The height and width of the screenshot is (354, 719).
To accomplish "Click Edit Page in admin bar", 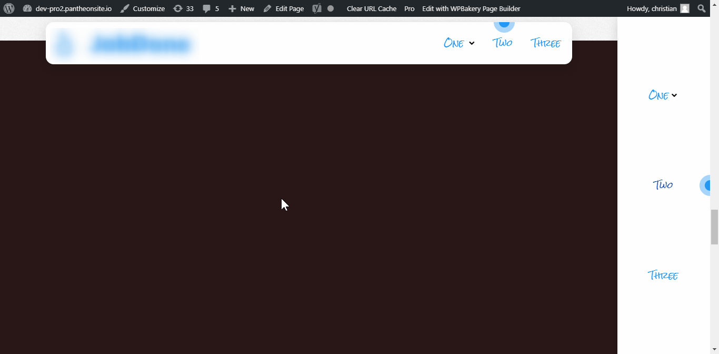I will [x=284, y=8].
